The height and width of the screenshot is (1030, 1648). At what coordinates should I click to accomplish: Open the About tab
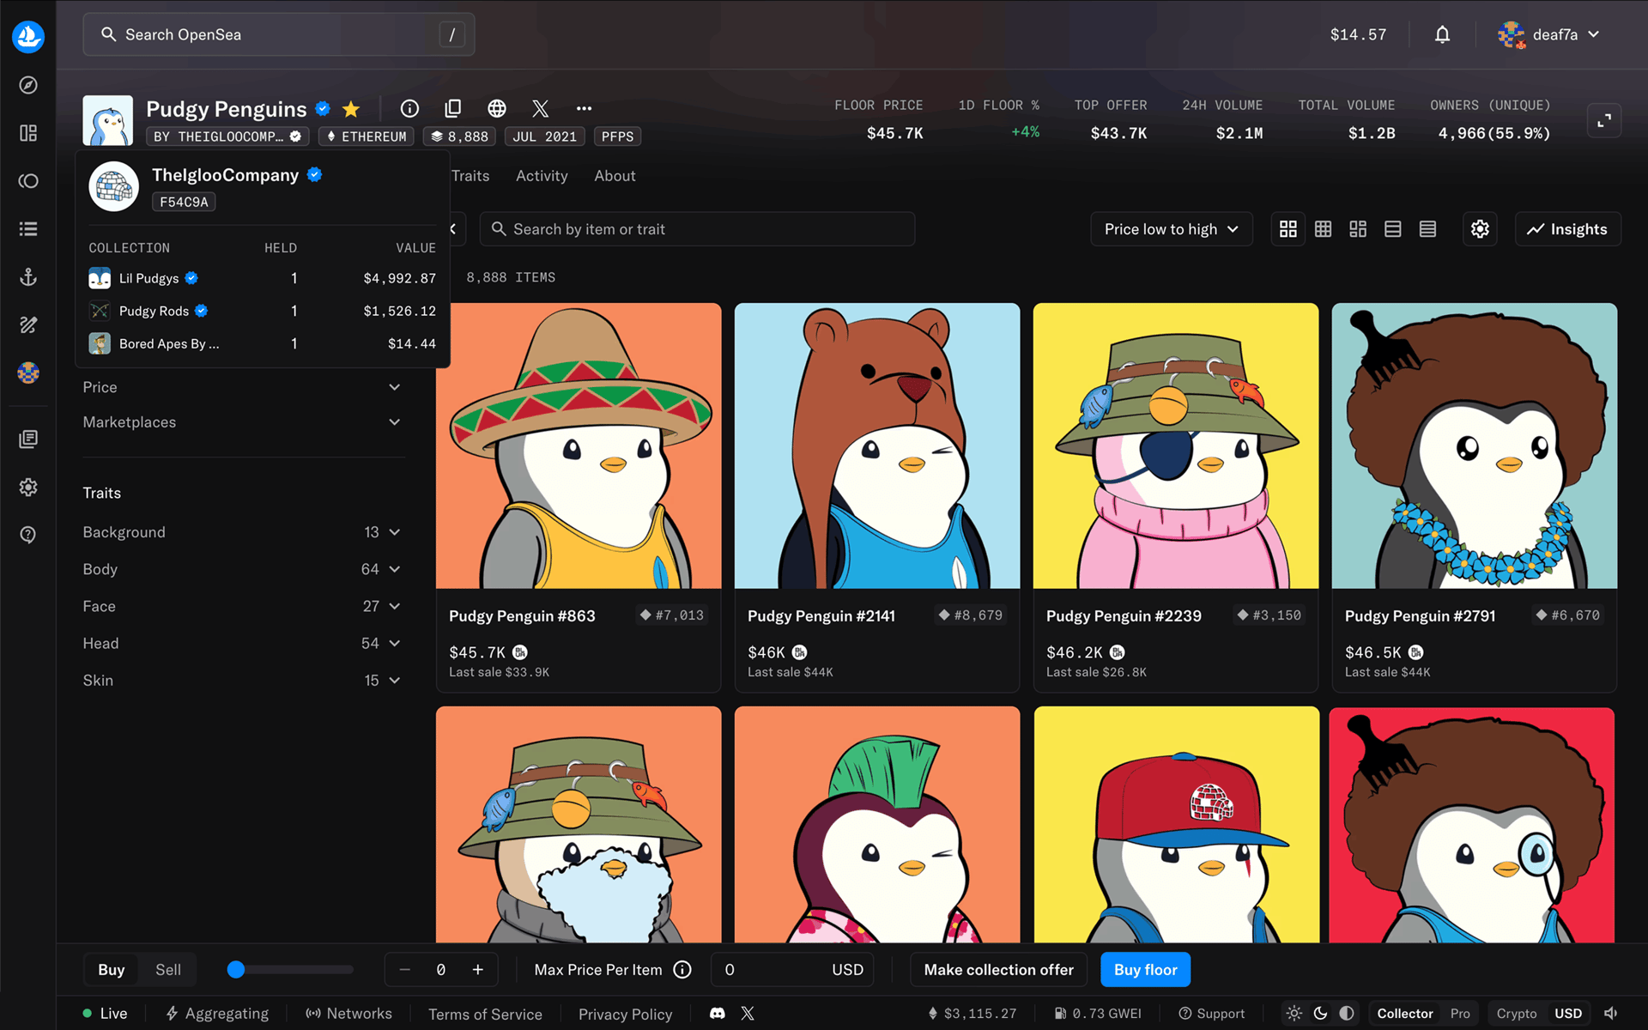click(x=615, y=176)
